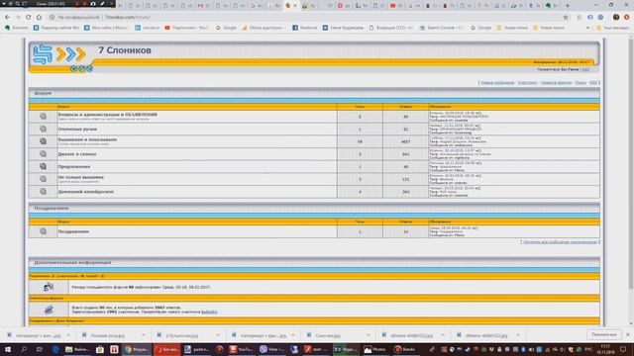The width and height of the screenshot is (634, 356).
Task: Open the Поздравляем forum link
Action: point(73,231)
